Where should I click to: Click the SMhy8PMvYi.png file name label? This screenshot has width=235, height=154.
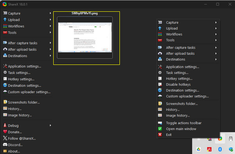[85, 13]
